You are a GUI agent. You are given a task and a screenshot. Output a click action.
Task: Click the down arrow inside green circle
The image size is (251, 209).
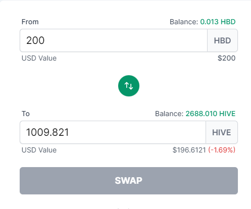[x=131, y=86]
